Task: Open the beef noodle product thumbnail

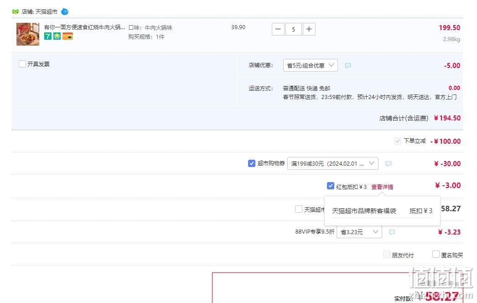Action: (x=28, y=34)
